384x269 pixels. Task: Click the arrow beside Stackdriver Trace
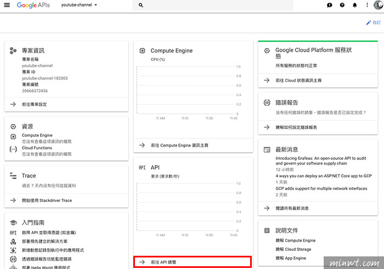coord(13,200)
